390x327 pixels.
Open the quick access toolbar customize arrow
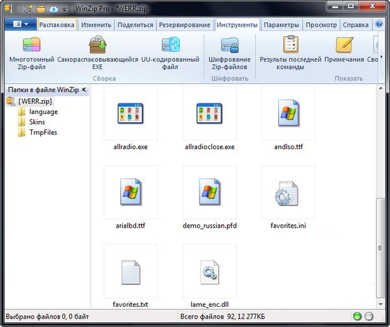point(64,10)
